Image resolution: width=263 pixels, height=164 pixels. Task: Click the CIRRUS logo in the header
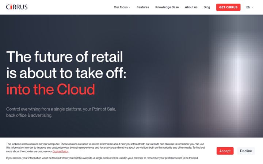click(x=17, y=7)
